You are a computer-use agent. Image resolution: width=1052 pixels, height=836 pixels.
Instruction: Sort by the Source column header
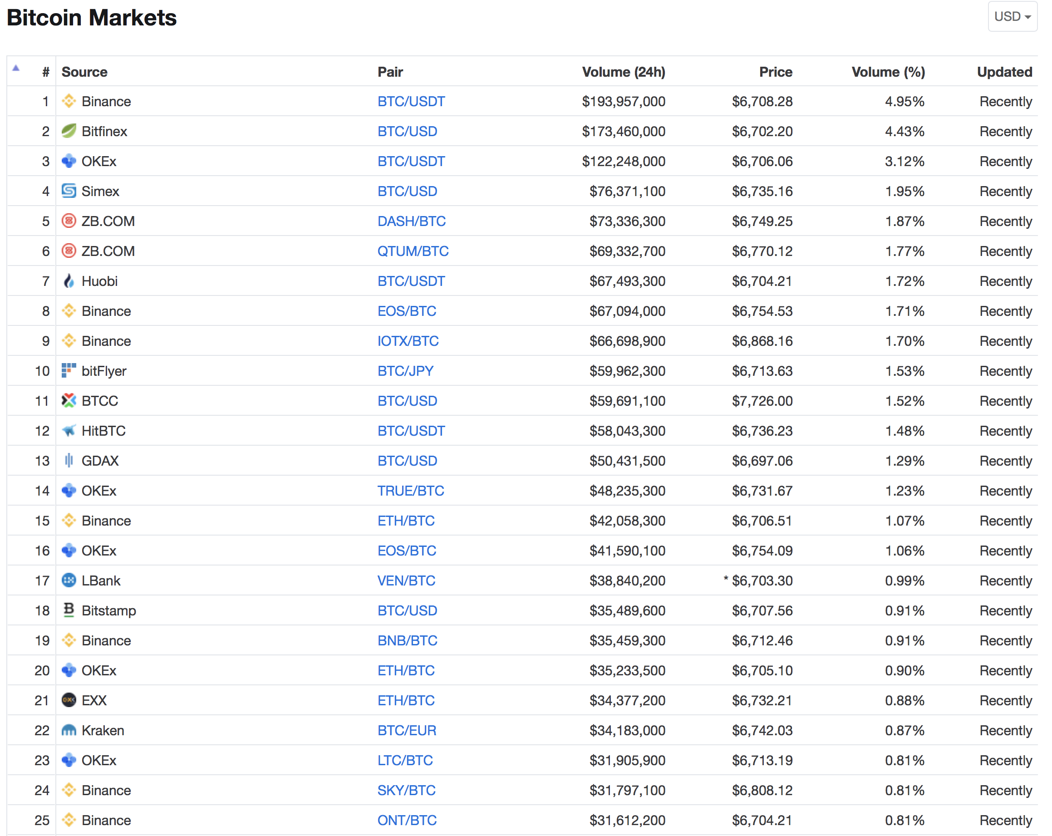click(84, 72)
